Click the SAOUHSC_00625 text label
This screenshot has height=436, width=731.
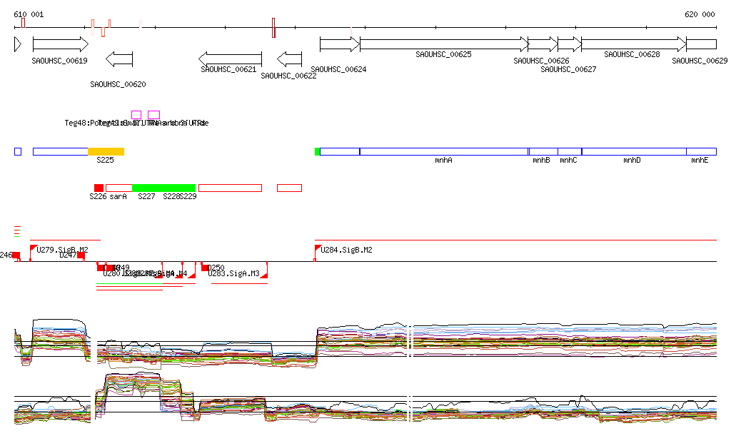tap(443, 54)
